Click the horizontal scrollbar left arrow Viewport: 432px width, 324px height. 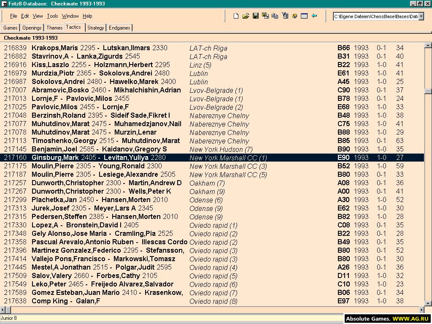pyautogui.click(x=3, y=310)
